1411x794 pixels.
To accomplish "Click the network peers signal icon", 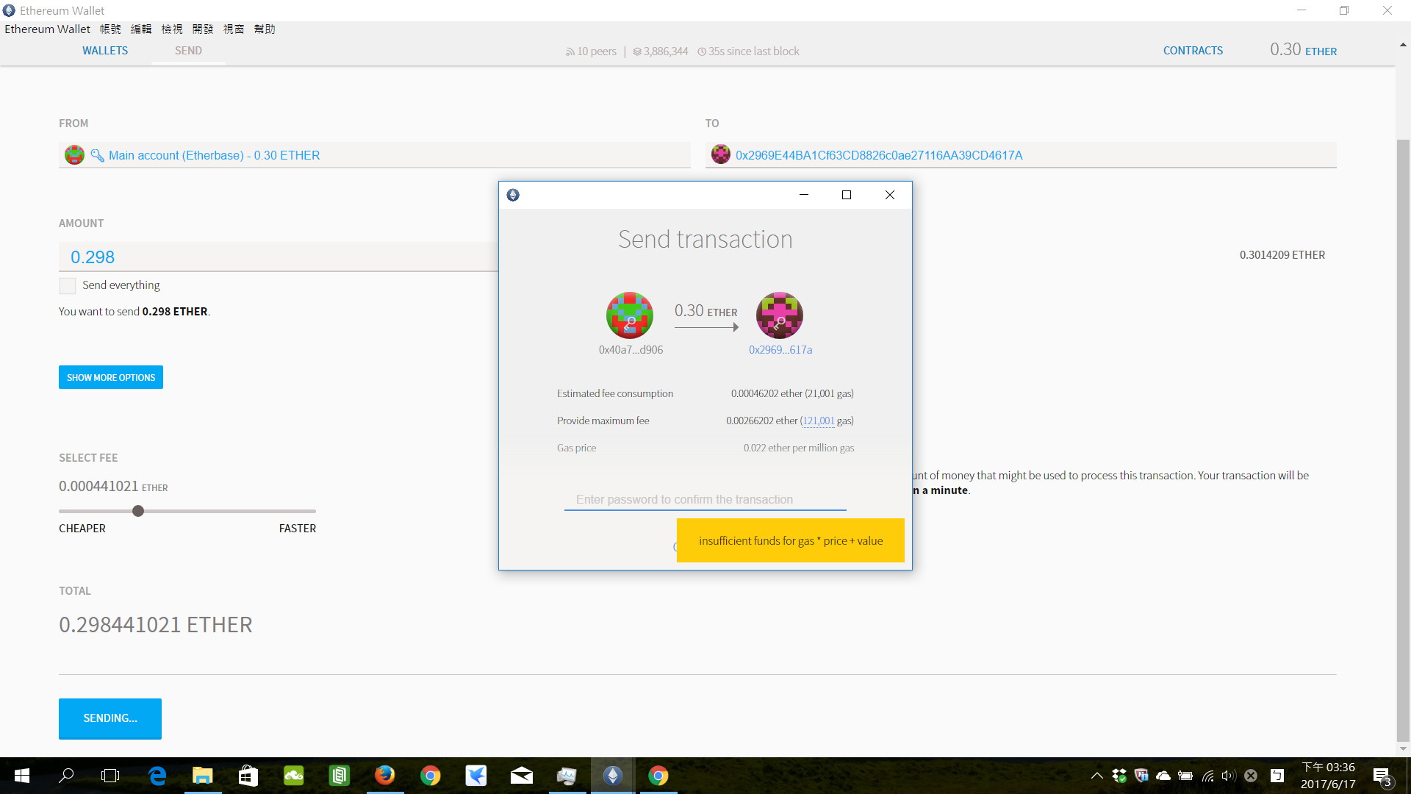I will pos(569,51).
